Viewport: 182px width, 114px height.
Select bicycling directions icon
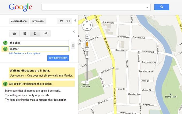point(45,33)
